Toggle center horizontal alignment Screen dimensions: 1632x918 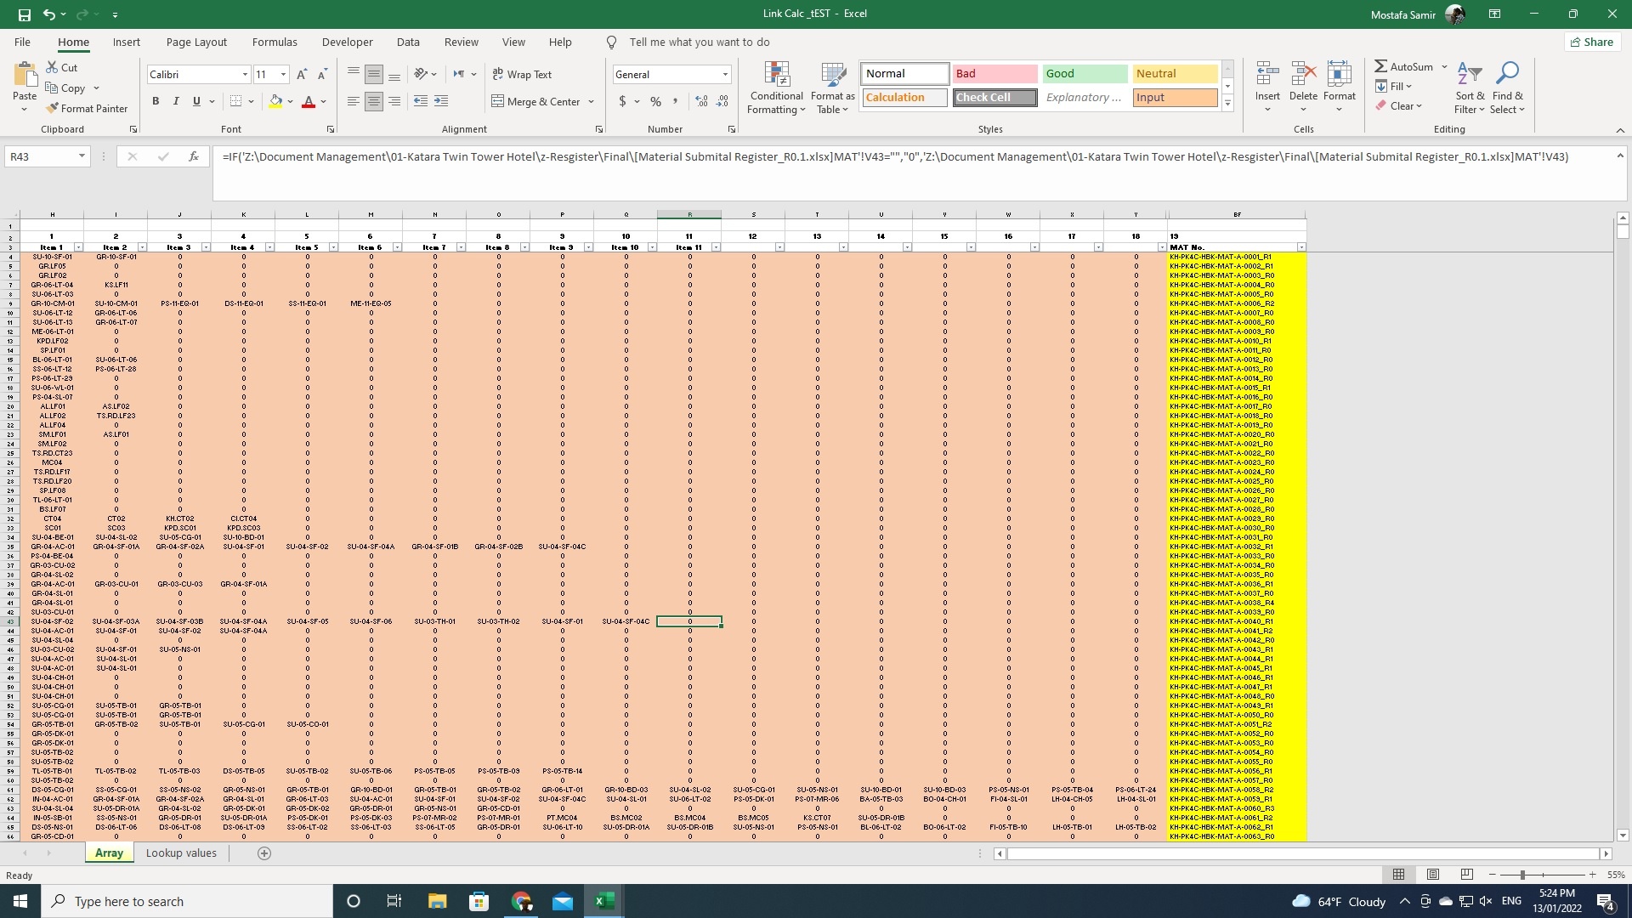[374, 101]
